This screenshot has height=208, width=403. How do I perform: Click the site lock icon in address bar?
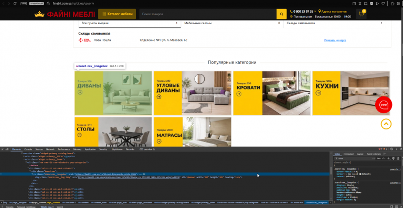click(48, 4)
